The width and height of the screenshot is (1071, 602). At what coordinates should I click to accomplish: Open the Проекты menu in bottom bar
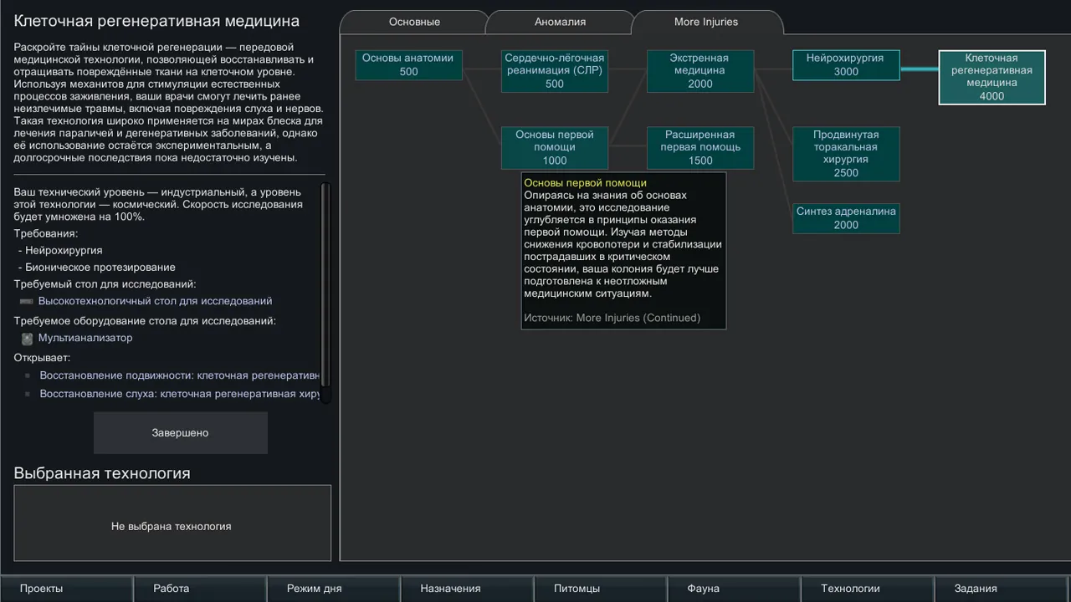coord(42,589)
